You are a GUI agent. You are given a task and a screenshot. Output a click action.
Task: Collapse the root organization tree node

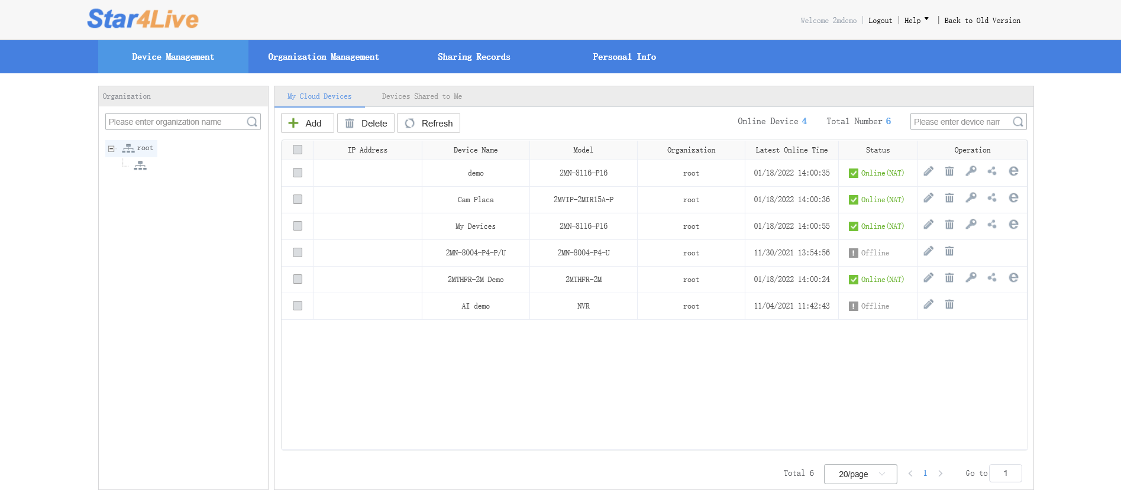[x=111, y=149]
